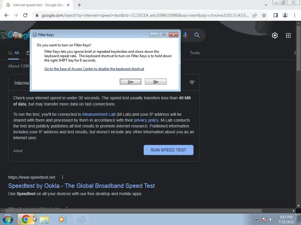Screen dimensions: 301x225
Task: Open the Ease of Access Center link
Action: pyautogui.click(x=94, y=69)
